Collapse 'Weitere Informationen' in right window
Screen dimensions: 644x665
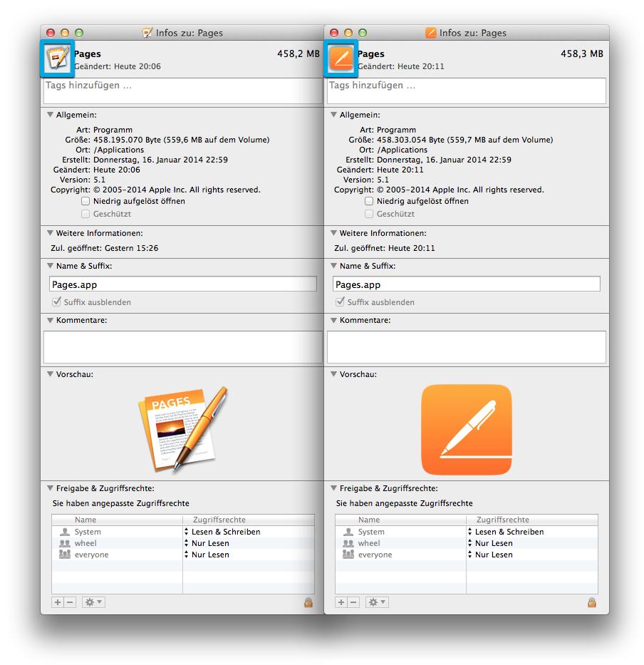333,233
